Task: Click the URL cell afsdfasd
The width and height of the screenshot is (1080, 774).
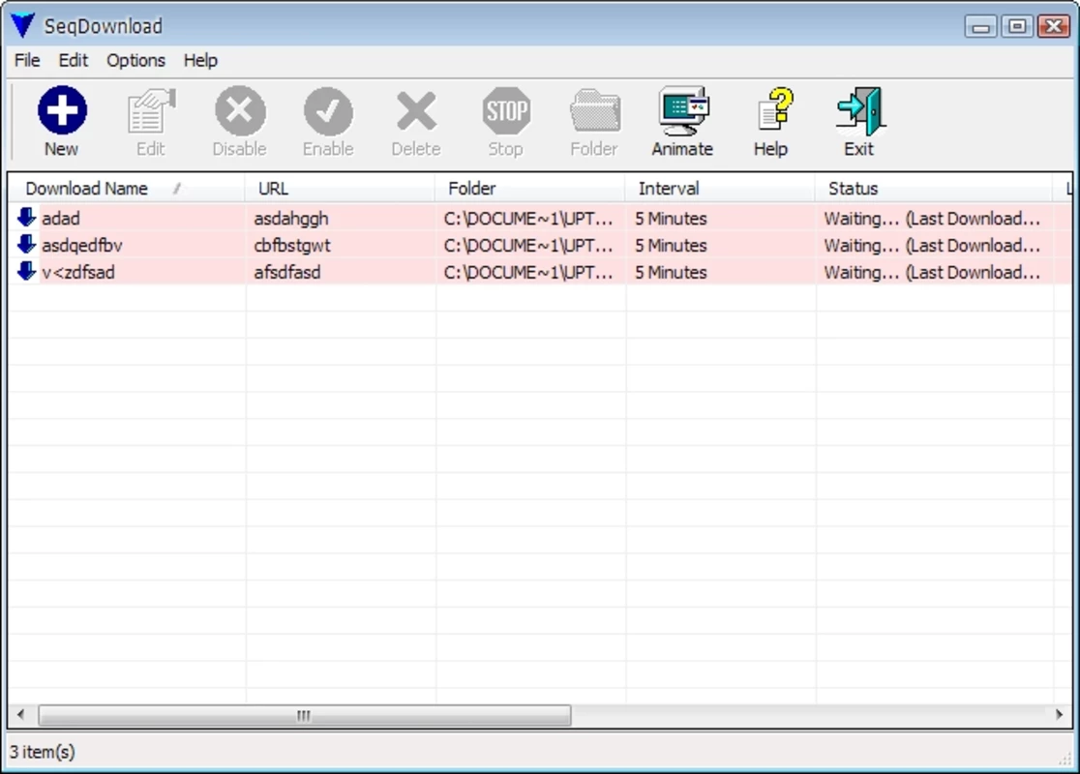Action: click(x=287, y=272)
